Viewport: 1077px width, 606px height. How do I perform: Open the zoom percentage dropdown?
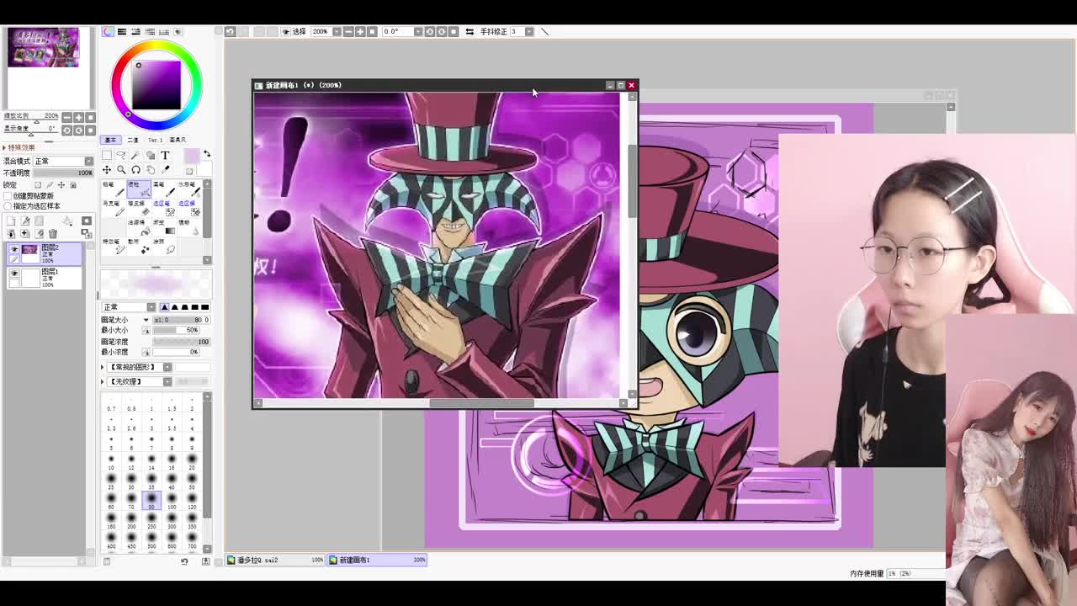pos(337,31)
